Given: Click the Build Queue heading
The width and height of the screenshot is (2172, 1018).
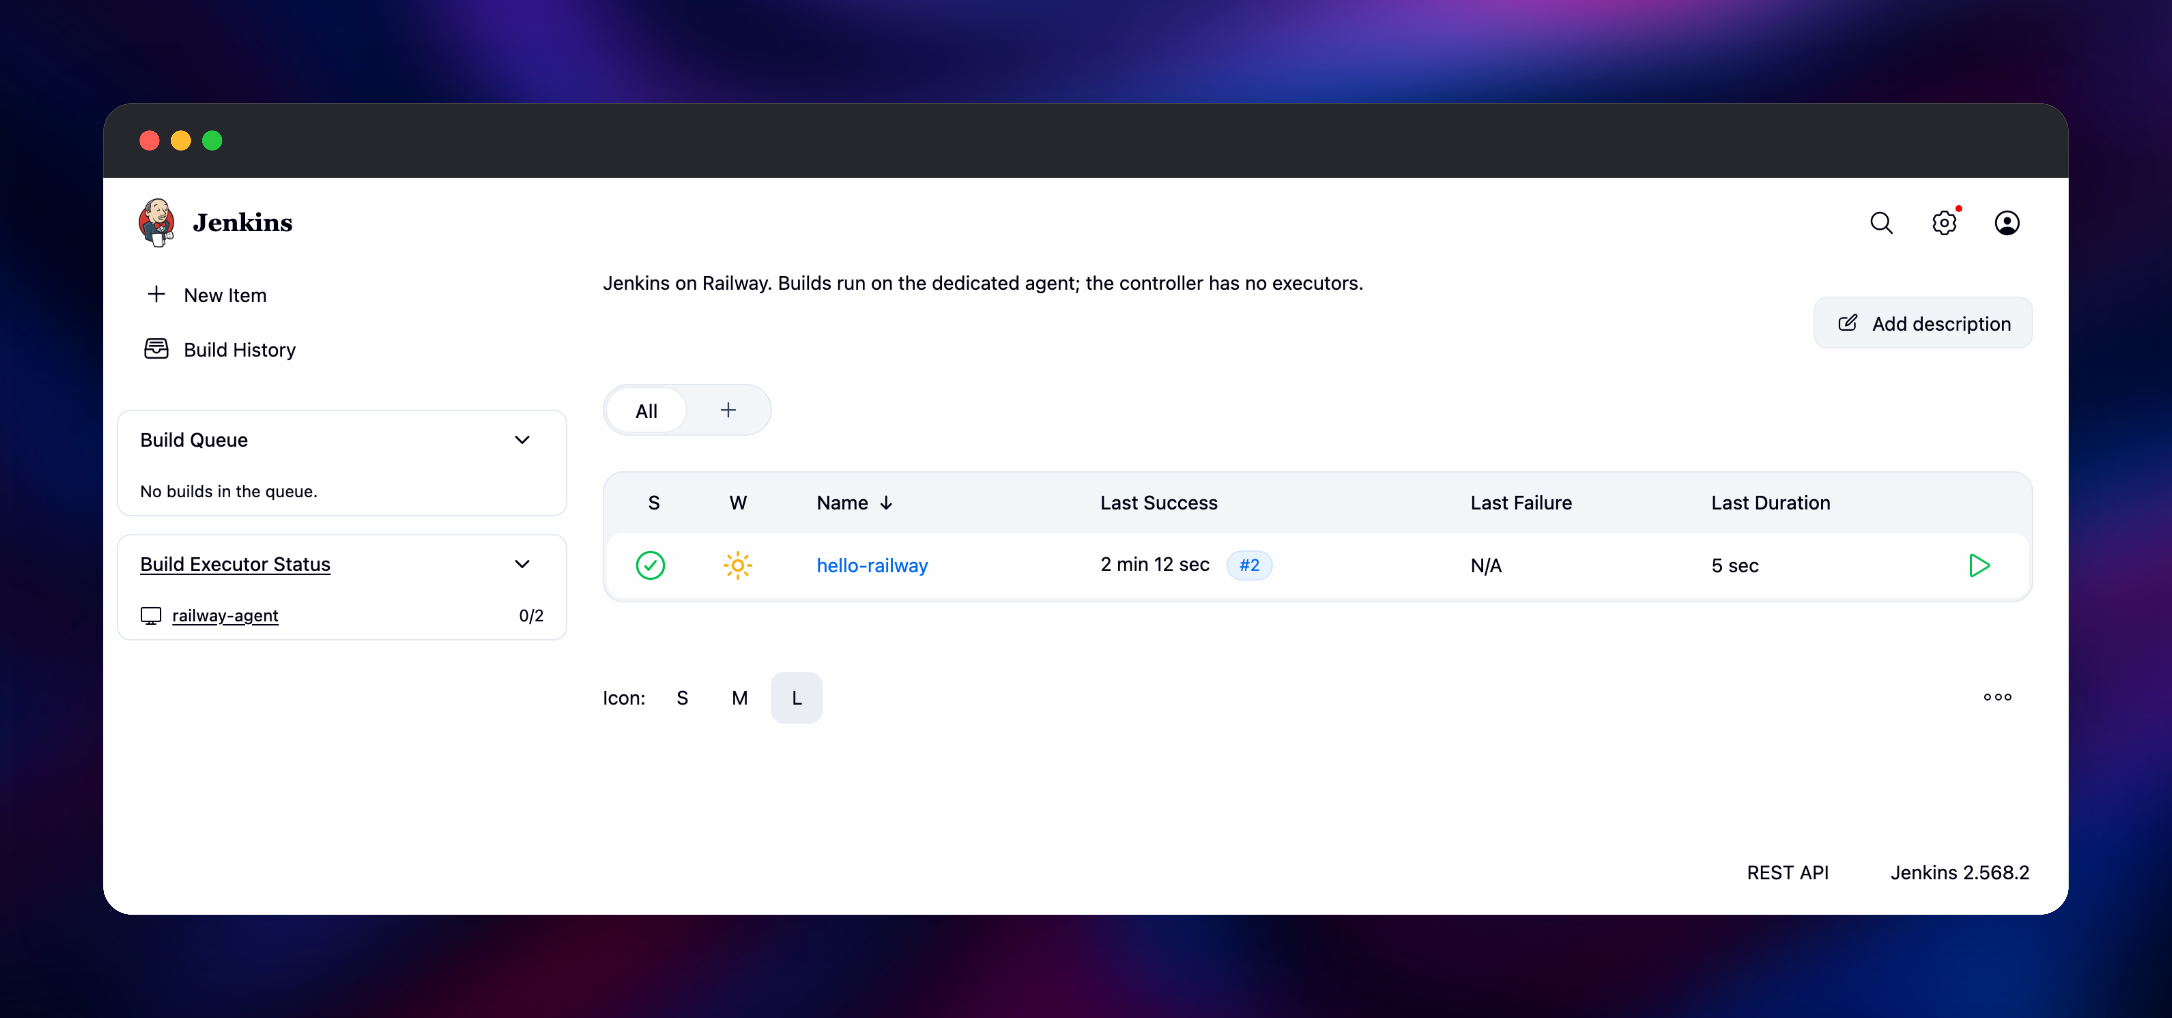Looking at the screenshot, I should pos(194,440).
